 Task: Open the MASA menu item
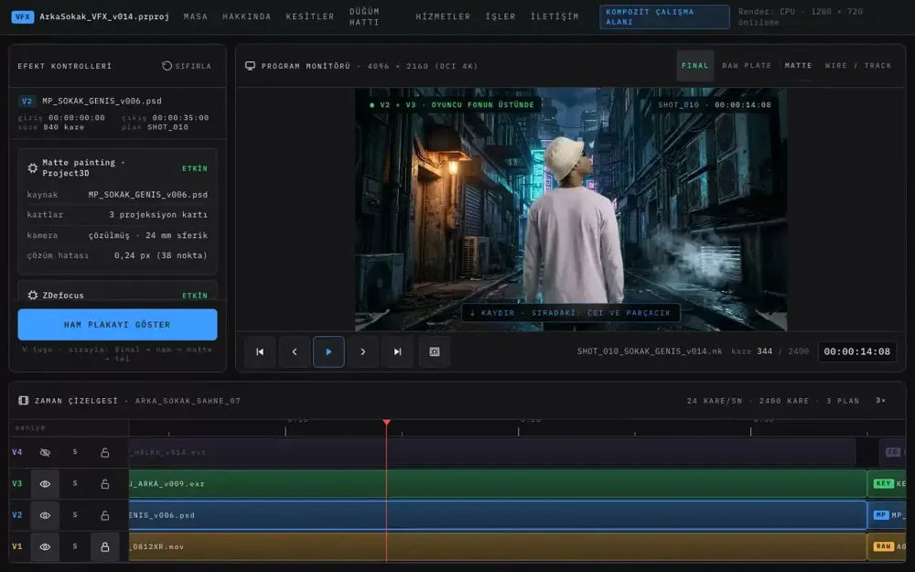click(x=196, y=16)
